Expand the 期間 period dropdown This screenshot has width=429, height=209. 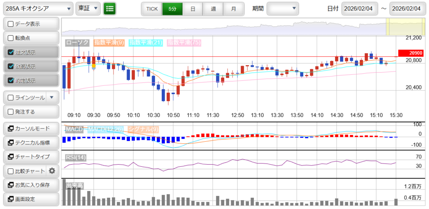click(x=283, y=8)
